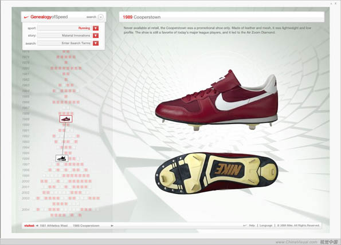Click the 2002 year label
341x245 pixels.
pos(25,192)
